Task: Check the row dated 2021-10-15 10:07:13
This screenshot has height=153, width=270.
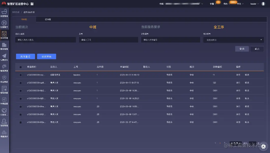Action: click(21, 83)
